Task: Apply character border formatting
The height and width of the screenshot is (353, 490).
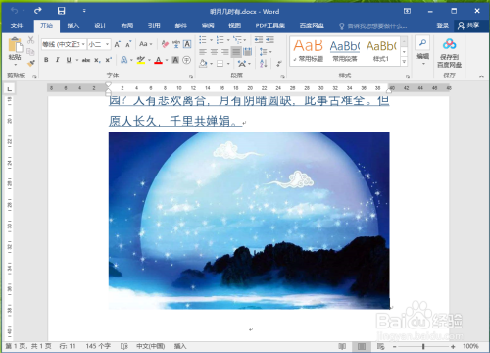Action: 187,44
